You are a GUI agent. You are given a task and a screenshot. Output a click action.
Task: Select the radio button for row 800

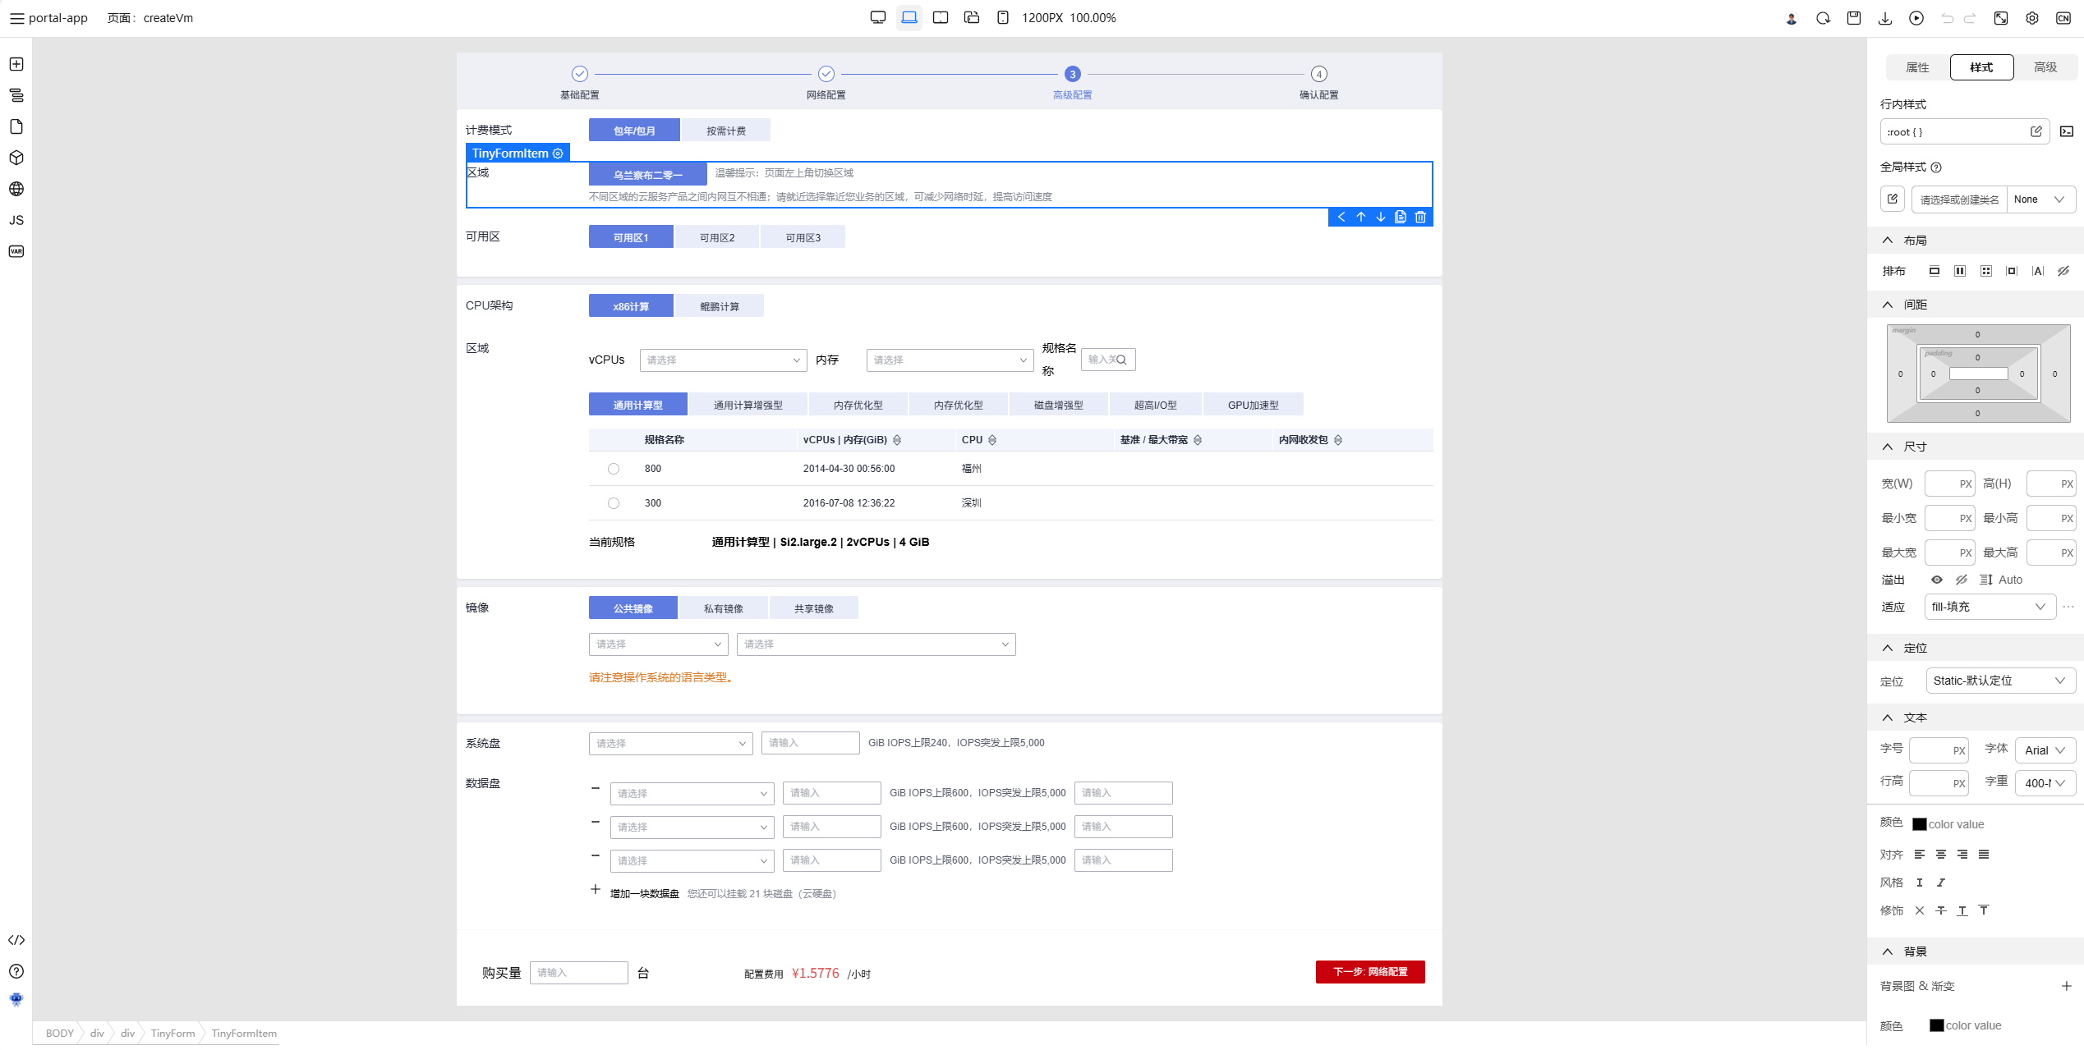tap(614, 469)
